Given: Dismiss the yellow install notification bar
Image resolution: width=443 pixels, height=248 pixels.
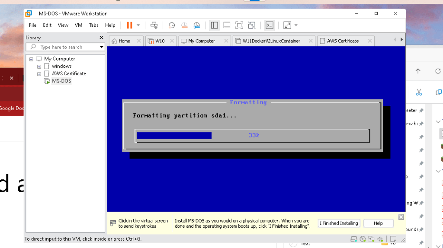Looking at the screenshot, I should [x=401, y=217].
